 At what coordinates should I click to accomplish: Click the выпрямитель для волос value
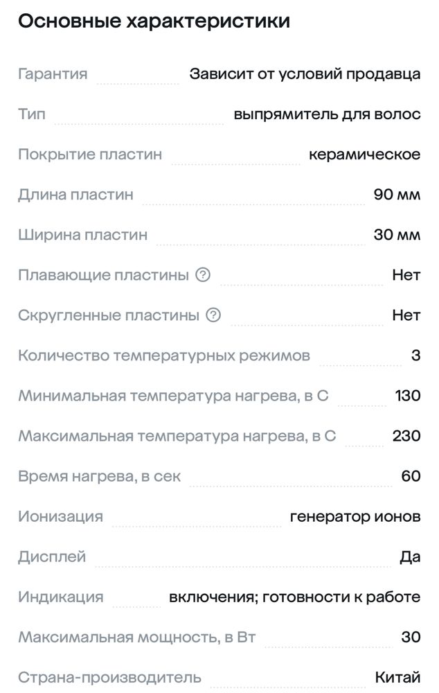coord(327,114)
